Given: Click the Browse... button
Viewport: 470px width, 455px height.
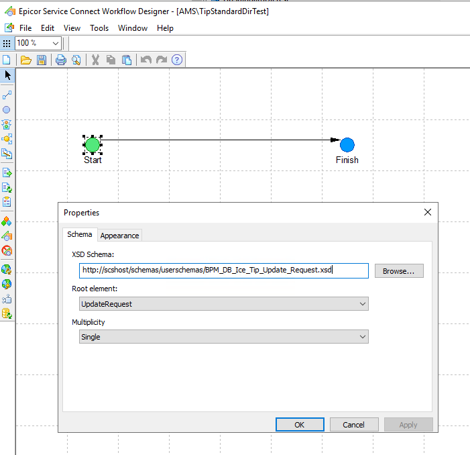Looking at the screenshot, I should tap(399, 271).
